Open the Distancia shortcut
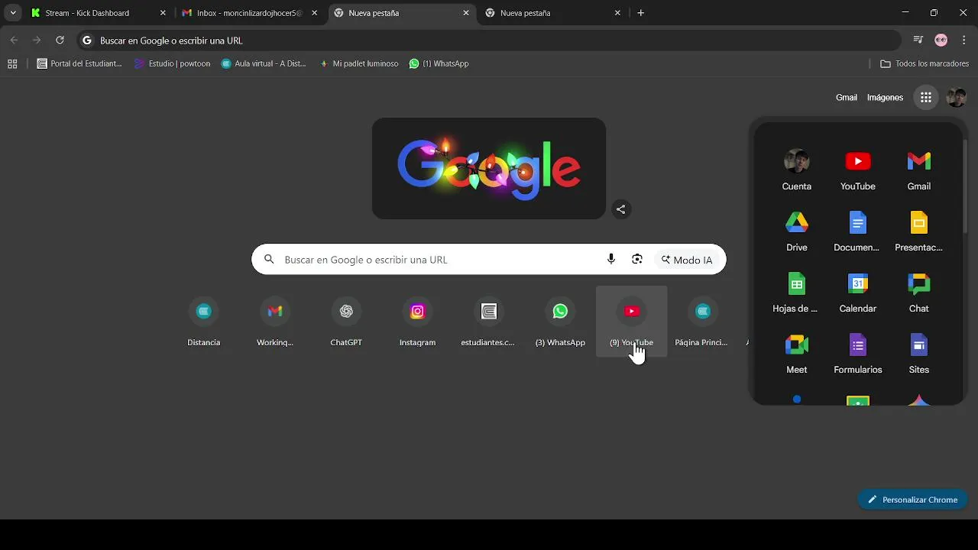 203,322
